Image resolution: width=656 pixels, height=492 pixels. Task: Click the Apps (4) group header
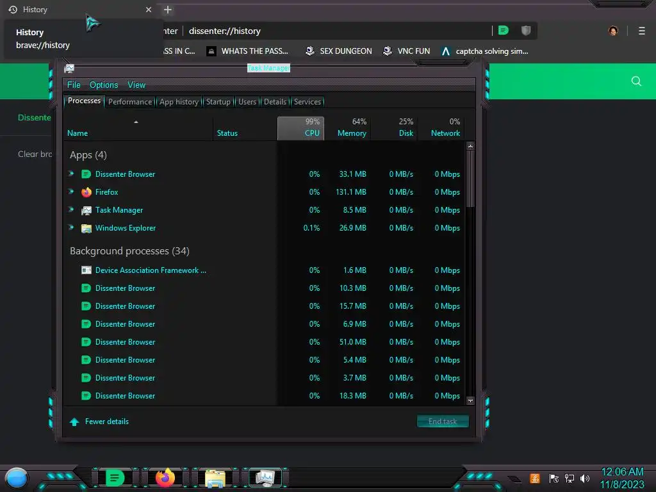(x=88, y=155)
